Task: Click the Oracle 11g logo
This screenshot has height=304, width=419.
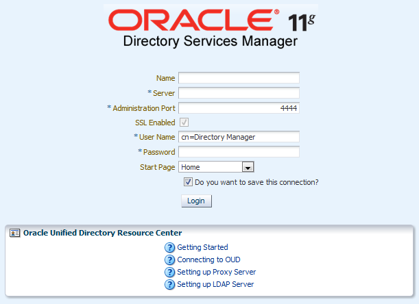Action: tap(212, 21)
